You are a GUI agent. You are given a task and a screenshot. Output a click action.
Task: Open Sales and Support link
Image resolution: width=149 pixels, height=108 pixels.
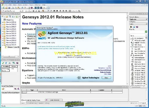pos(106,72)
